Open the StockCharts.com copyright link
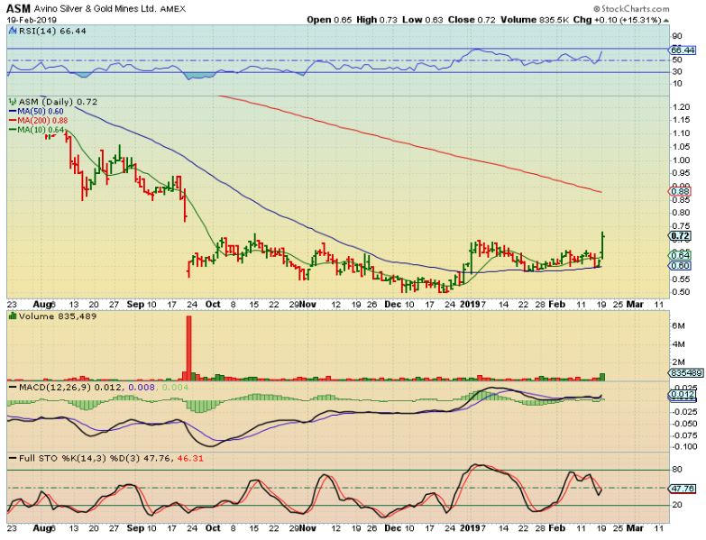The height and width of the screenshot is (540, 706). [631, 8]
